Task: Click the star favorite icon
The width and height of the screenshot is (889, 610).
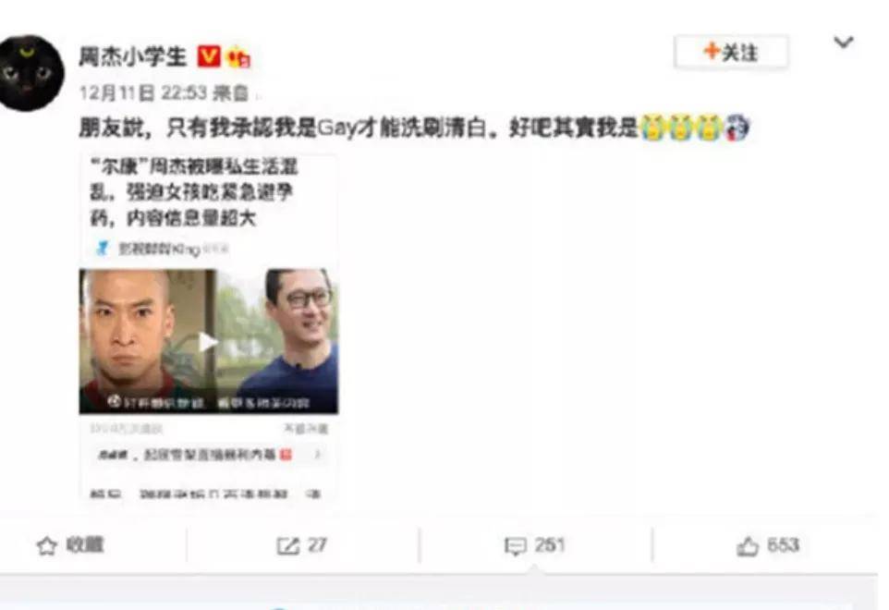Action: pyautogui.click(x=47, y=546)
